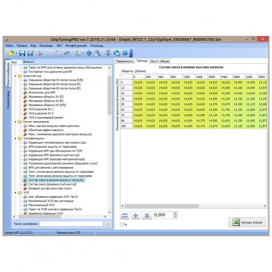
Task: Open the Комментарии side tab
Action: 8,100
